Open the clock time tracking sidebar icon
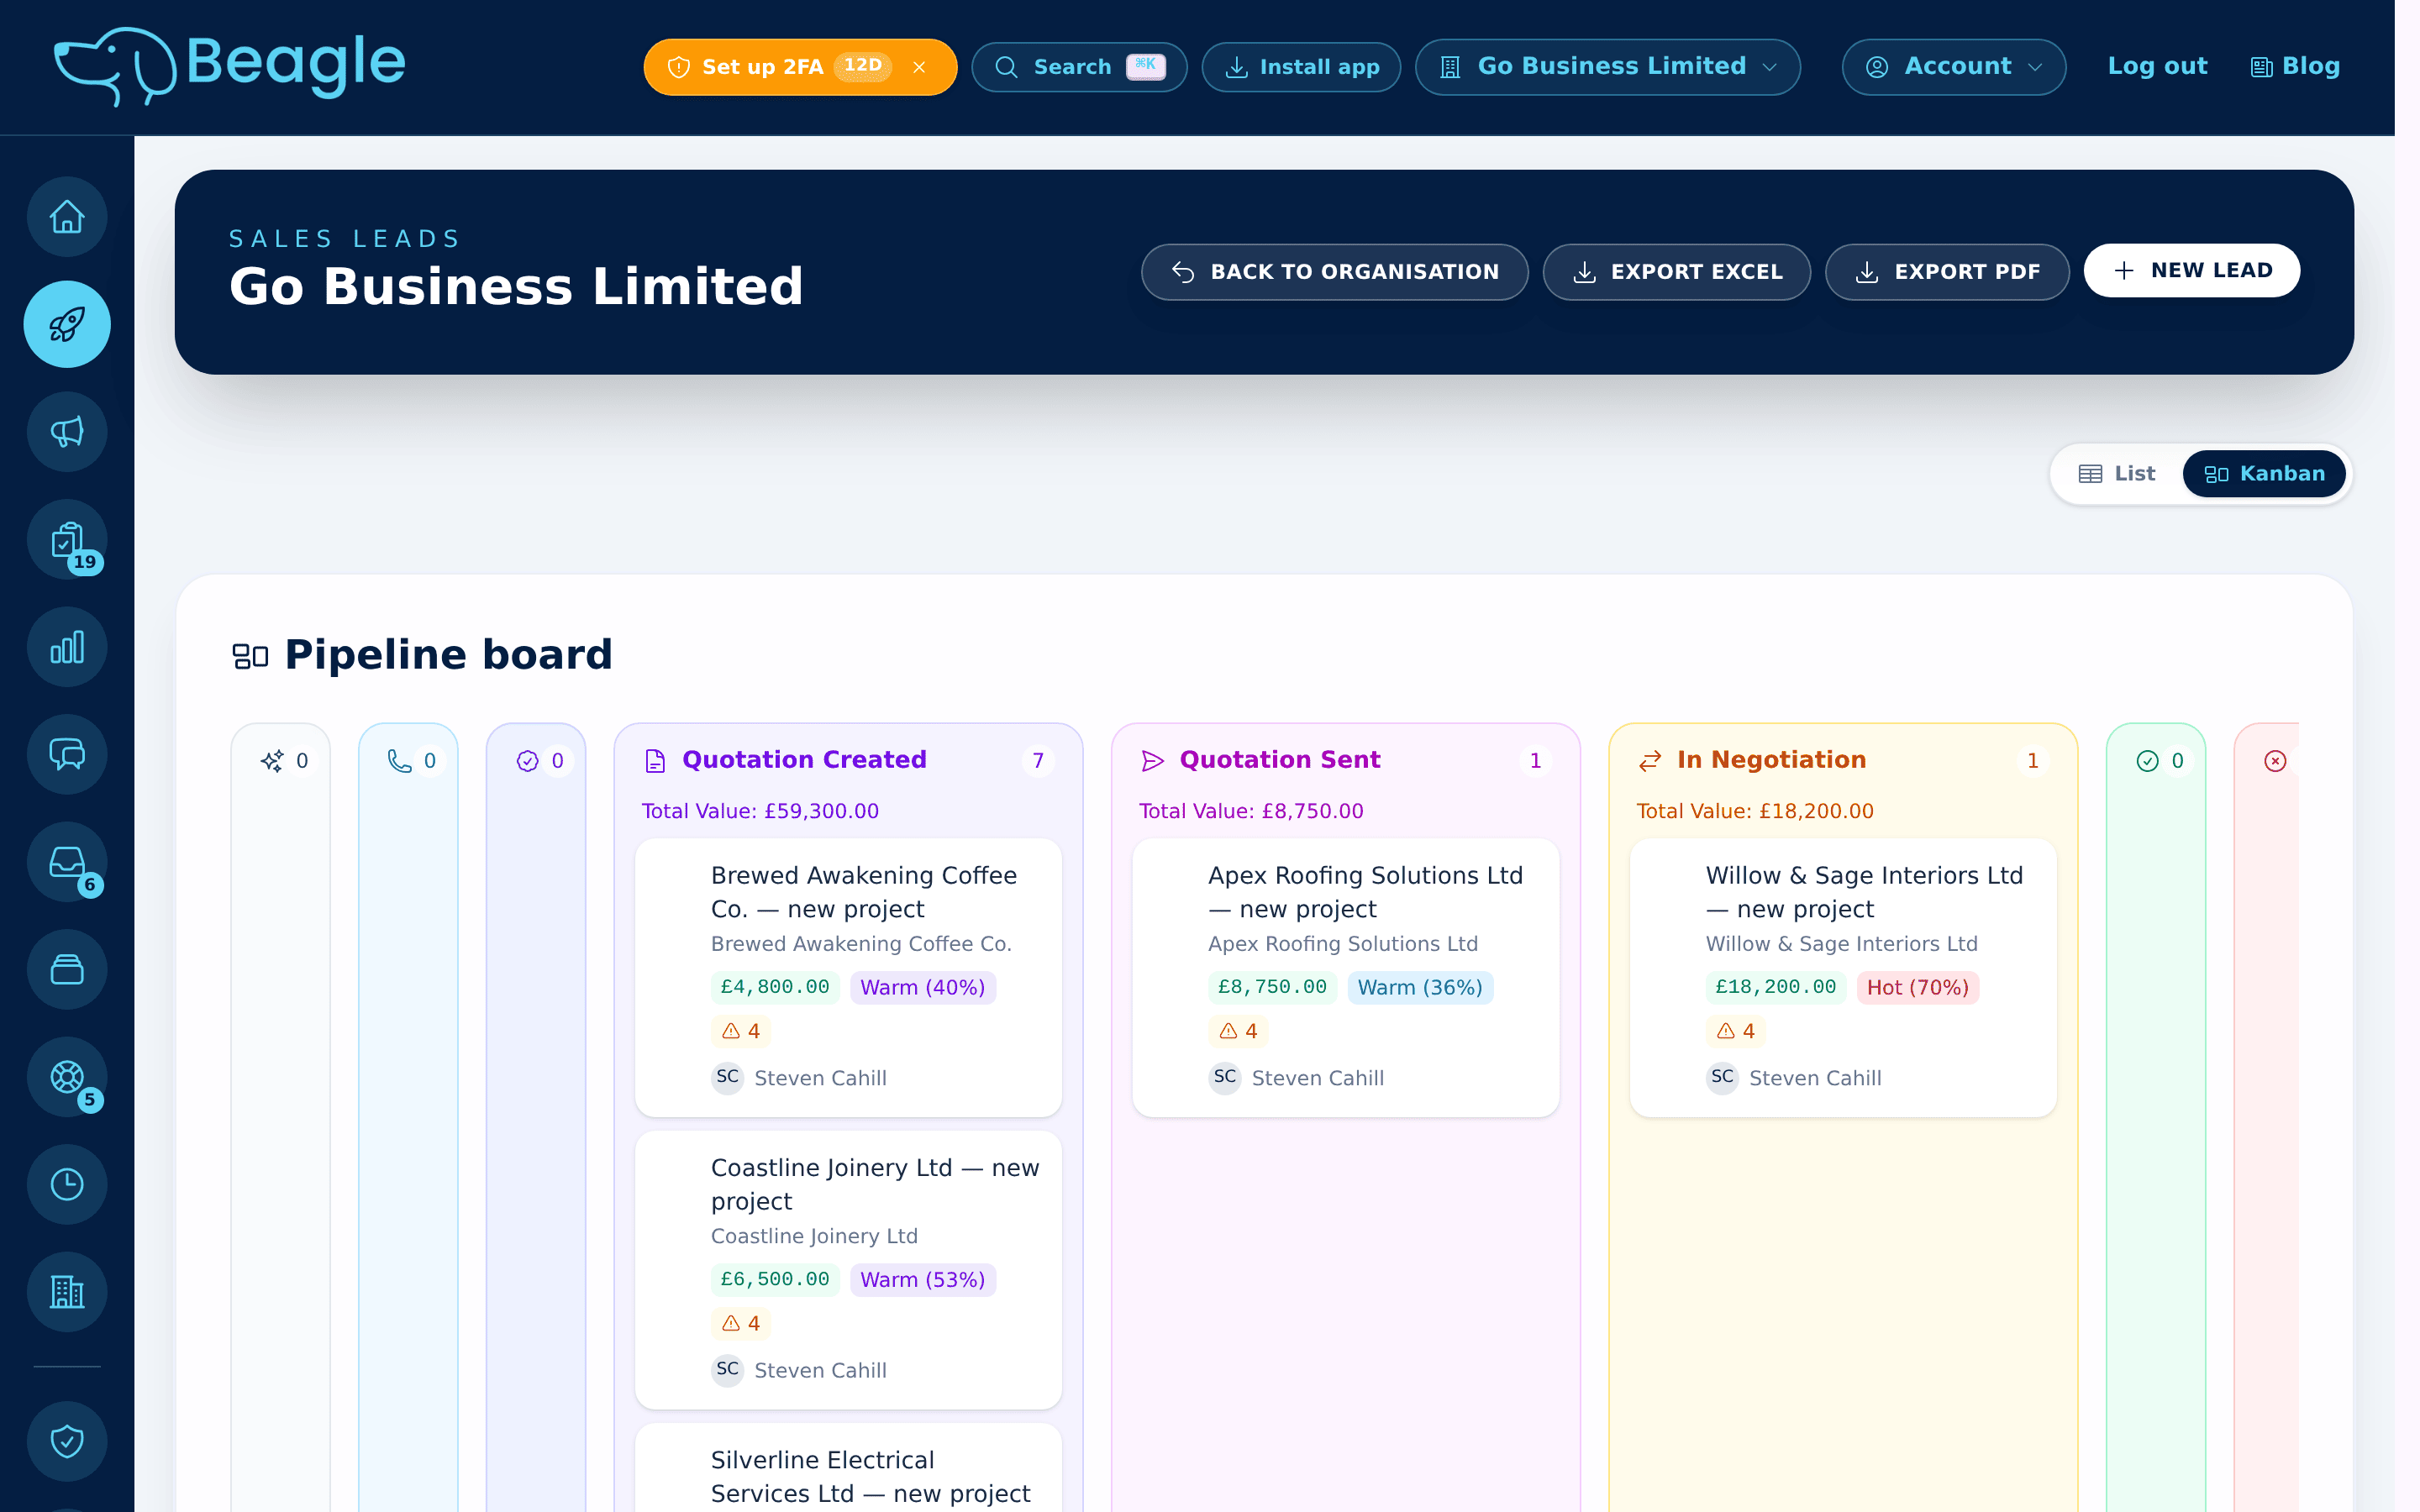The image size is (2420, 1512). pyautogui.click(x=67, y=1185)
